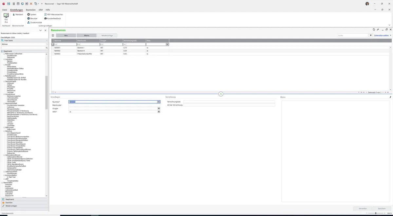Screen dimensions: 393x216
Task: Refresh the Ressourcen view
Action: [374, 29]
